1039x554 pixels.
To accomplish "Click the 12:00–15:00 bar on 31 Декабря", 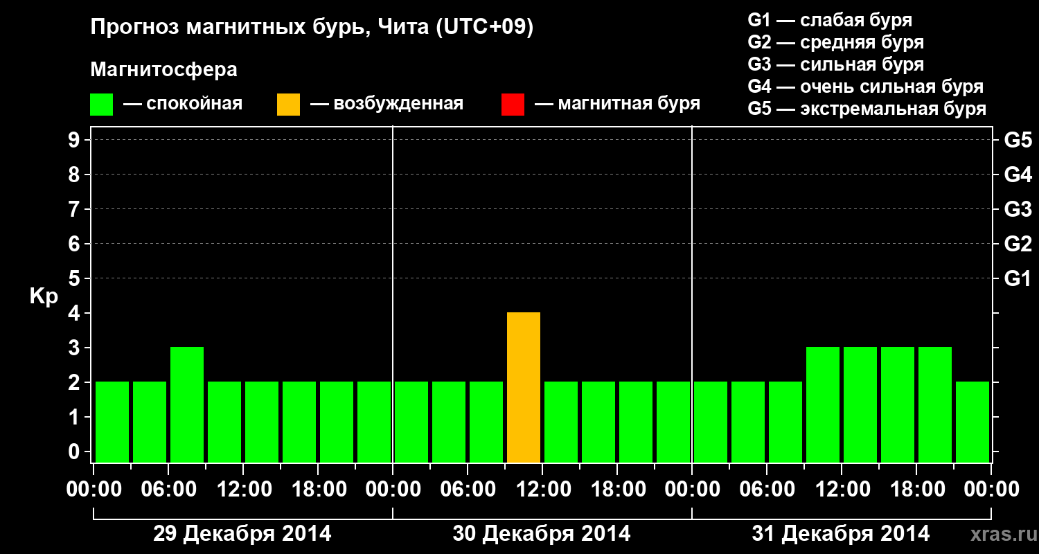I will [x=860, y=405].
